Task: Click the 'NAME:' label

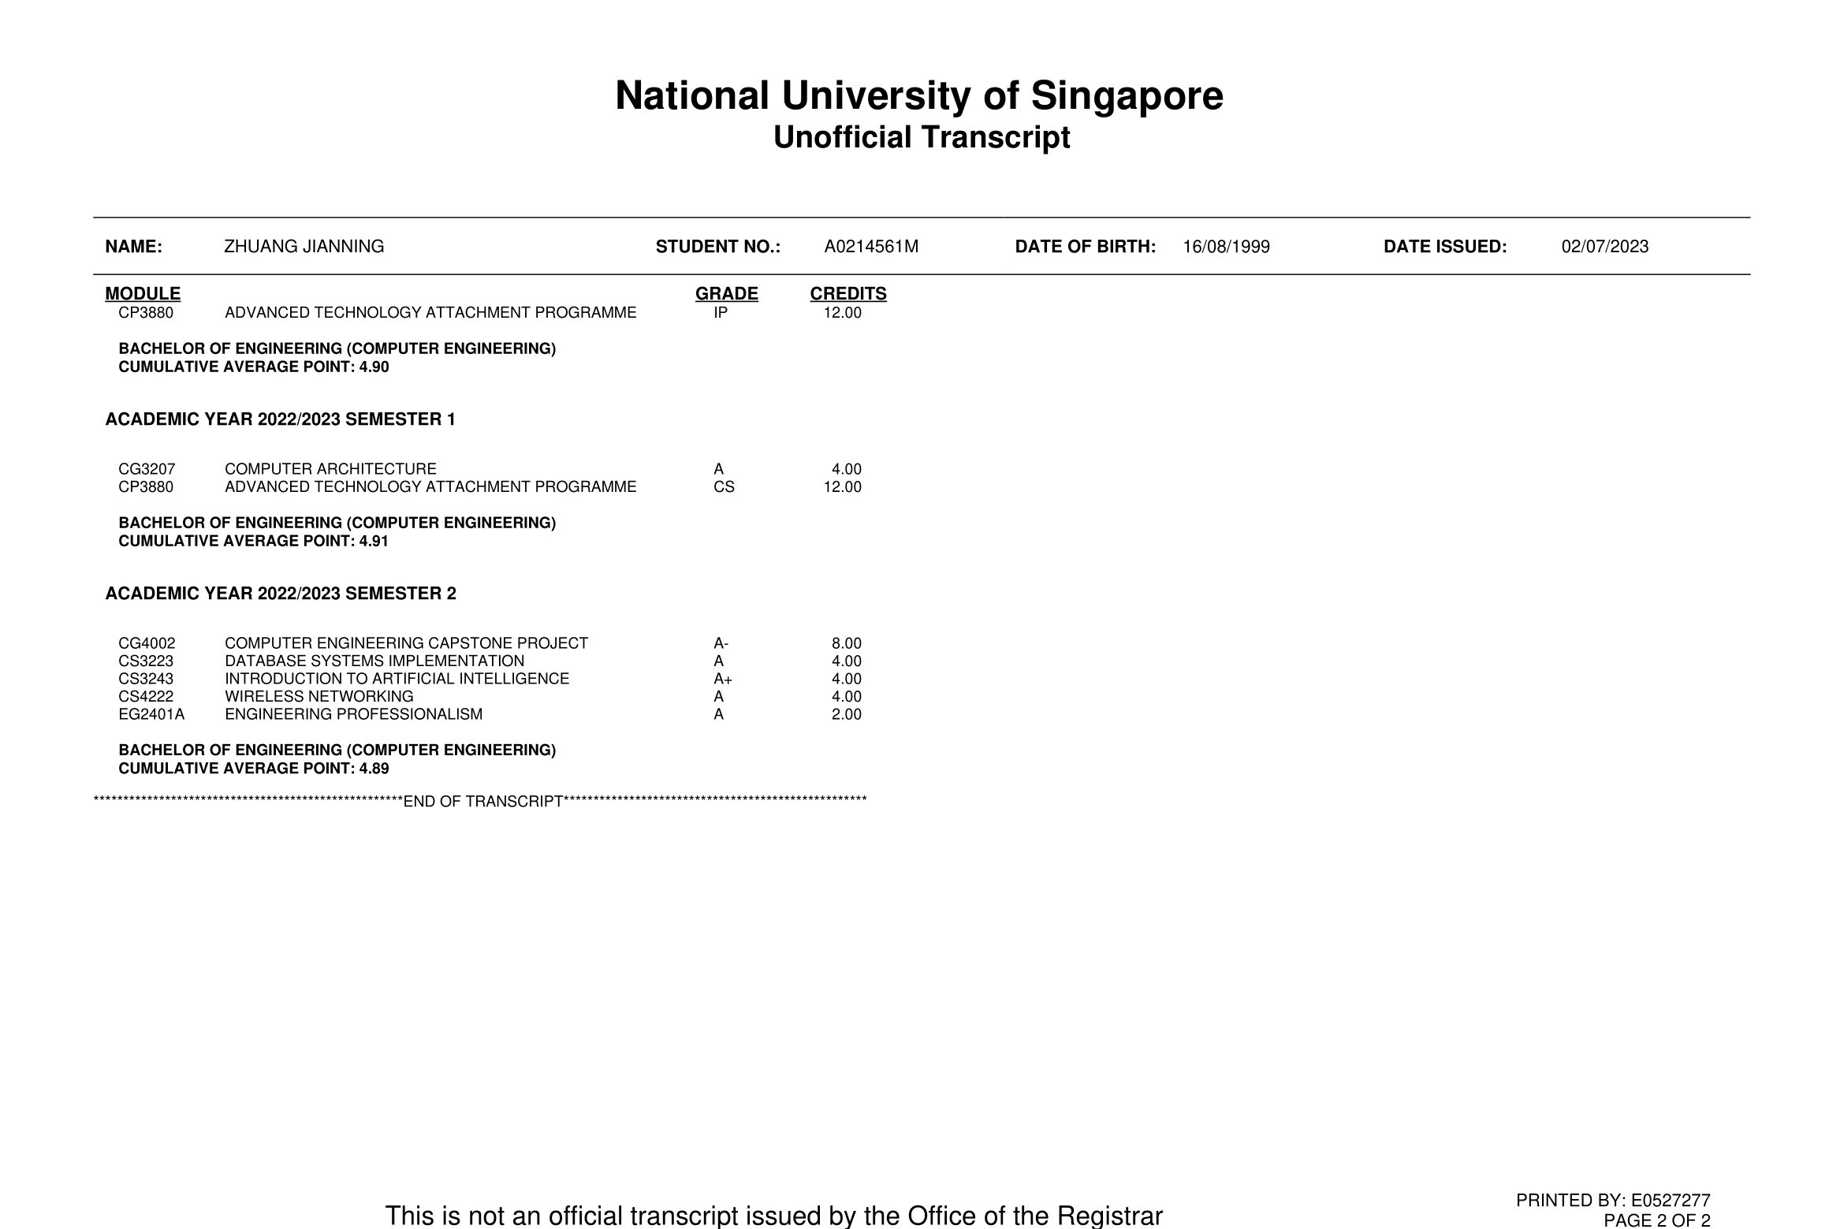Action: (x=133, y=247)
